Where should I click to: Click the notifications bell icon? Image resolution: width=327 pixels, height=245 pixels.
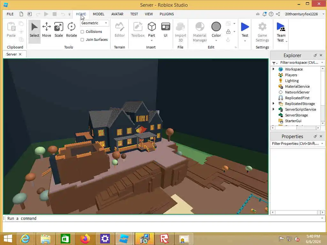pyautogui.click(x=264, y=14)
